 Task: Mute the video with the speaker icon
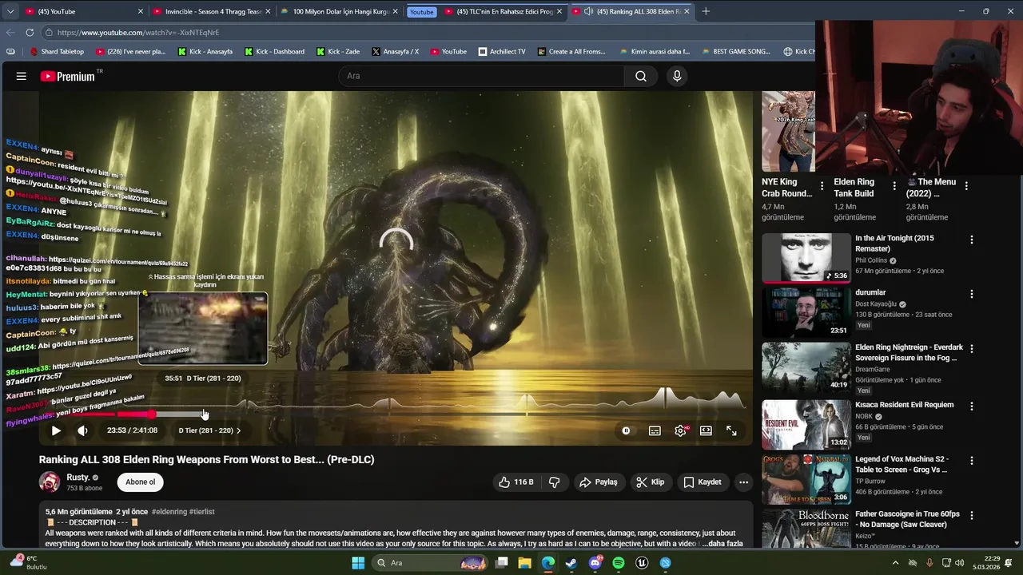pos(82,430)
